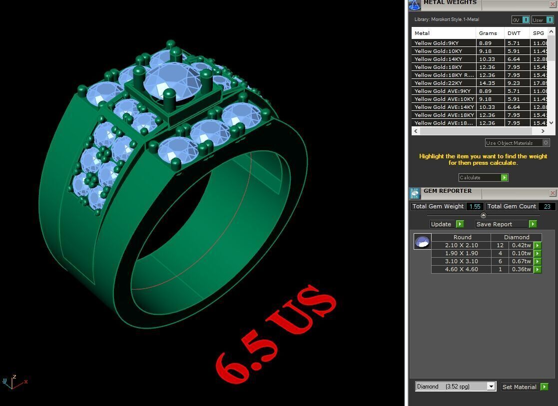Click green arrow for 4.60 X 4.60 row
This screenshot has height=406, width=558.
(538, 269)
